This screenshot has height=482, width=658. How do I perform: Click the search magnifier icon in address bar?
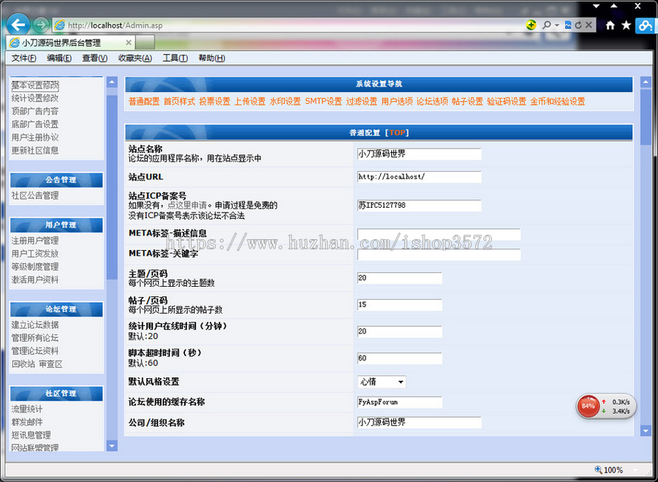(547, 24)
